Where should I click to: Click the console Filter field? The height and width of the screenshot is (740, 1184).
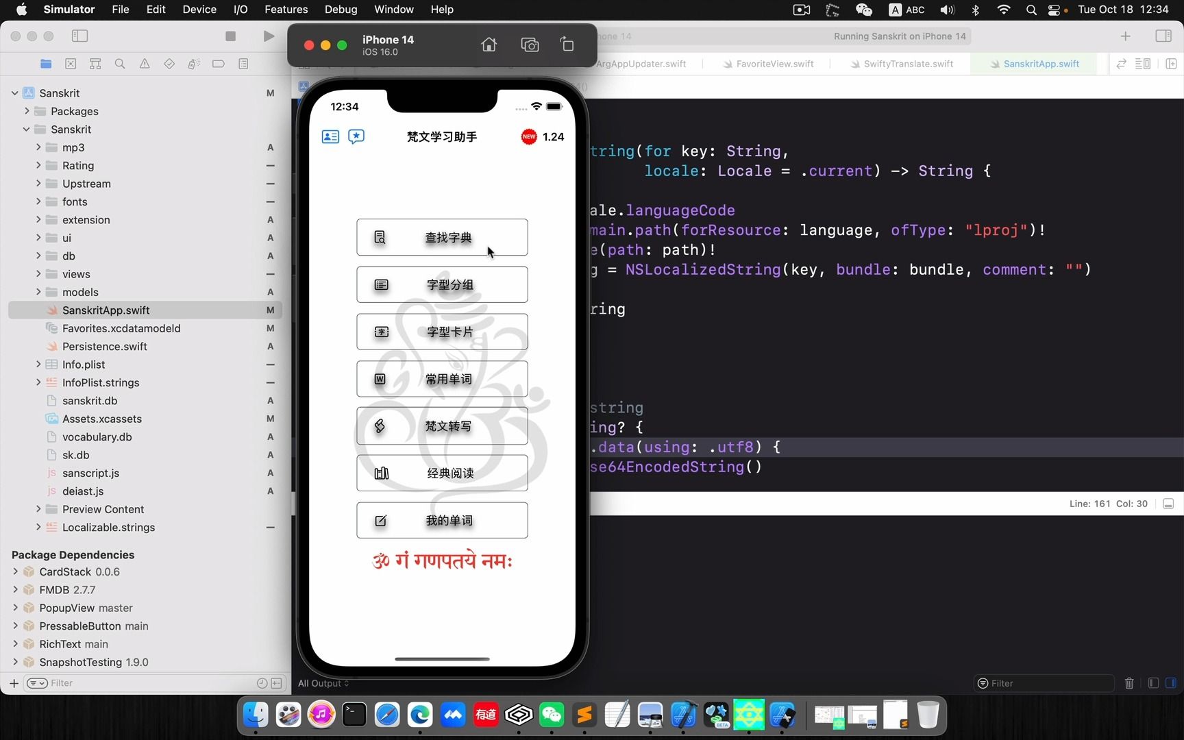click(1044, 683)
